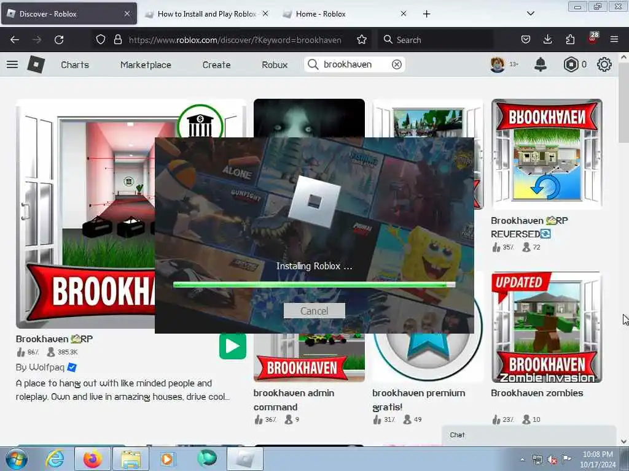Go back with the browser back arrow

(15, 40)
